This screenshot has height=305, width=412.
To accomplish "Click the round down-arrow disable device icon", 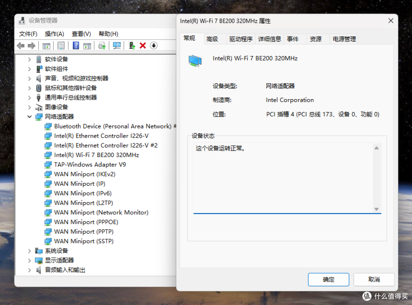I will (154, 46).
